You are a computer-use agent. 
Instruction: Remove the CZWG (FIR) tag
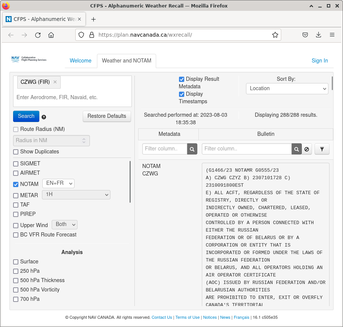[55, 82]
